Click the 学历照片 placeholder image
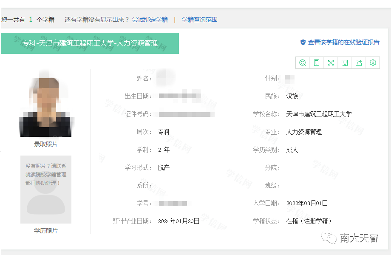 46,190
